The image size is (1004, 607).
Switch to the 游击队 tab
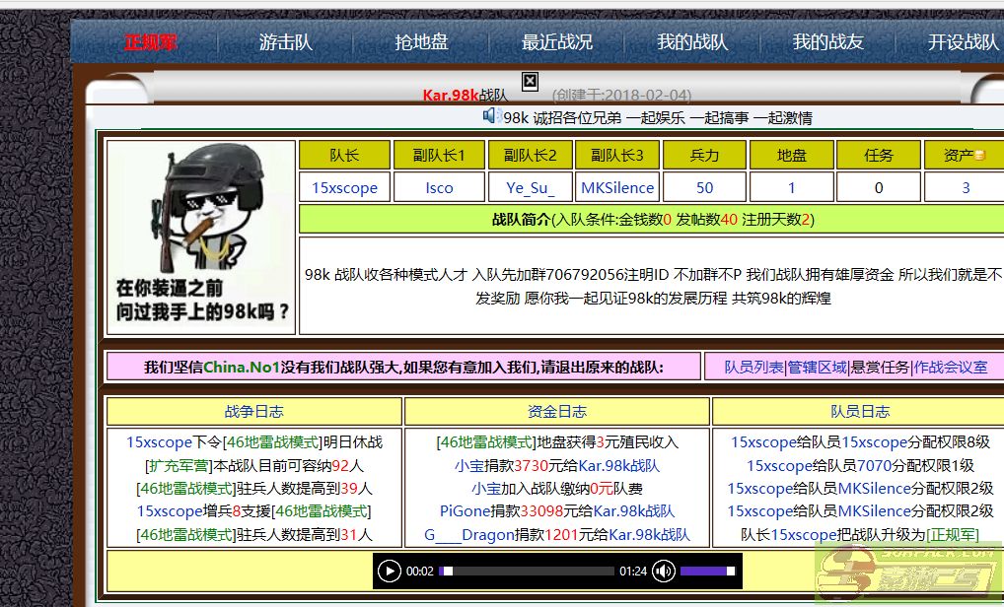(x=285, y=42)
